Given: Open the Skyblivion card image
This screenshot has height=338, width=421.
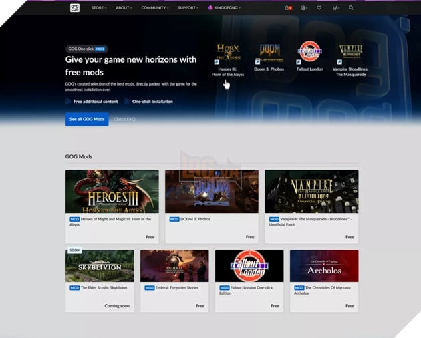Looking at the screenshot, I should tap(100, 266).
